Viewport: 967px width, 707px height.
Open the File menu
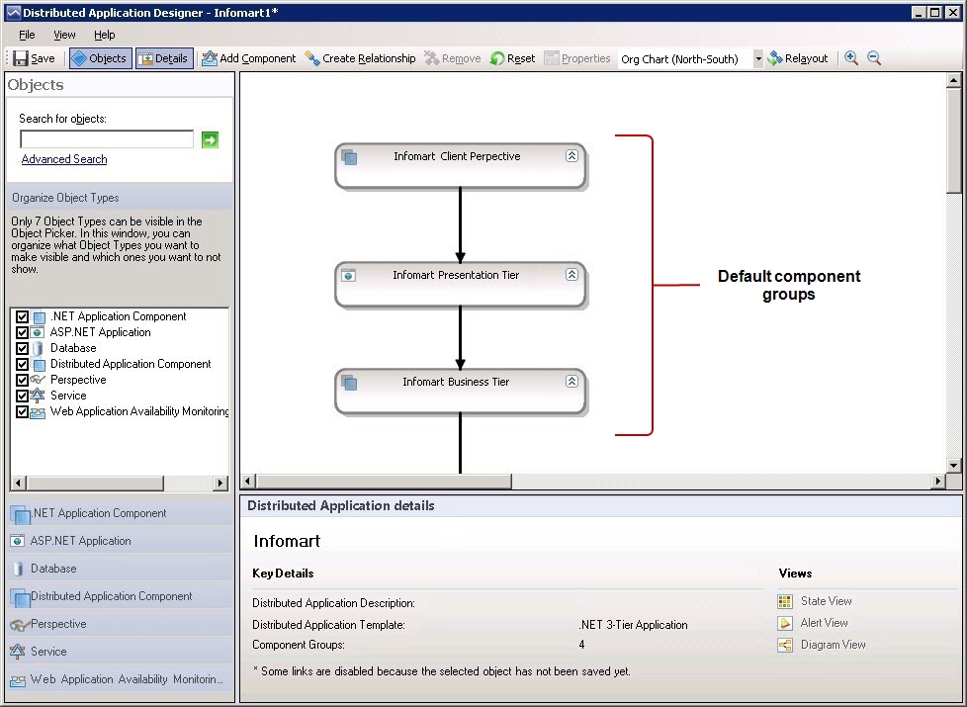coord(27,35)
